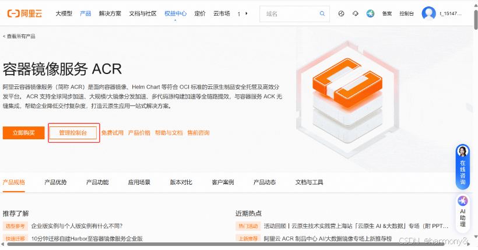Go back via 查看所有产品 link
Viewport: 478px width, 250px height.
(19, 36)
